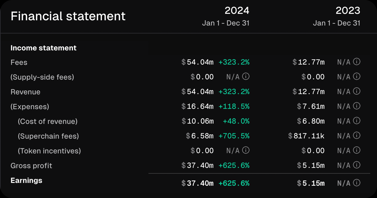The width and height of the screenshot is (377, 198).
Task: Click info icon for 2023 Cost of revenue
Action: coord(357,121)
